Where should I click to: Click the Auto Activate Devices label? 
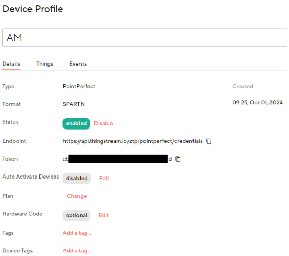click(30, 177)
